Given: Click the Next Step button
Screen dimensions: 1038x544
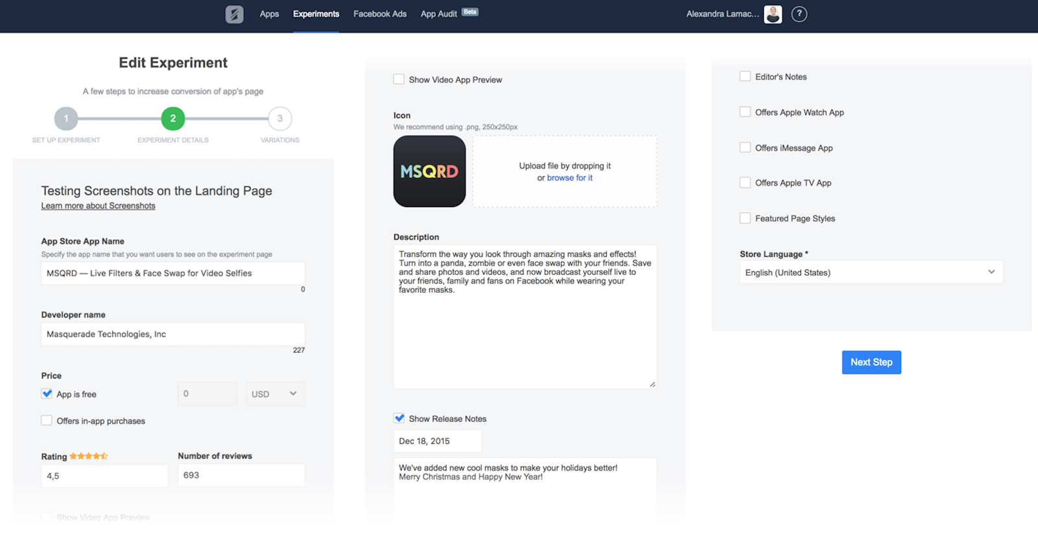Looking at the screenshot, I should (x=871, y=362).
